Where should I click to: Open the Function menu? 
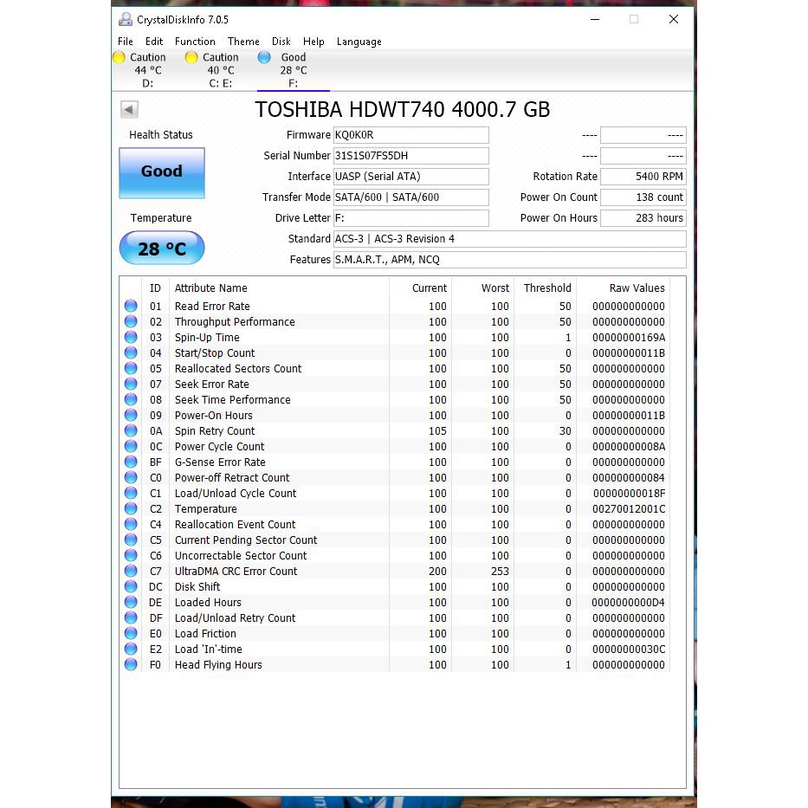click(x=195, y=42)
